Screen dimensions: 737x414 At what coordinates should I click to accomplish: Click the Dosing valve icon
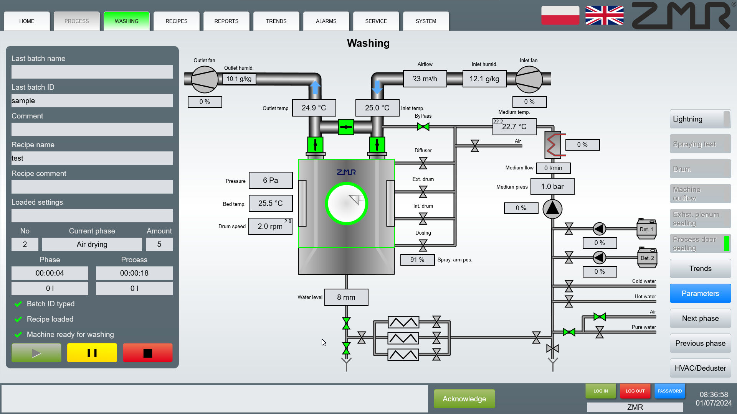click(x=423, y=245)
